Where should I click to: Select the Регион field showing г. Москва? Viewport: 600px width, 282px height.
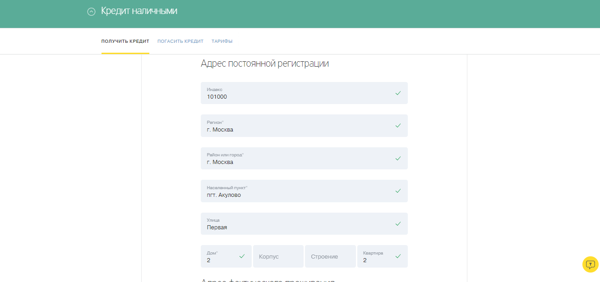click(293, 126)
